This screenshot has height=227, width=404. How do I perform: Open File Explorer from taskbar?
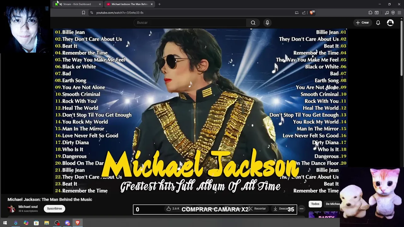point(47,223)
